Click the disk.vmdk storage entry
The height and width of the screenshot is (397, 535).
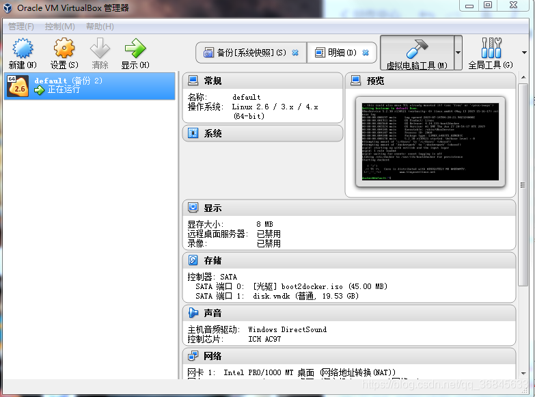click(x=305, y=296)
